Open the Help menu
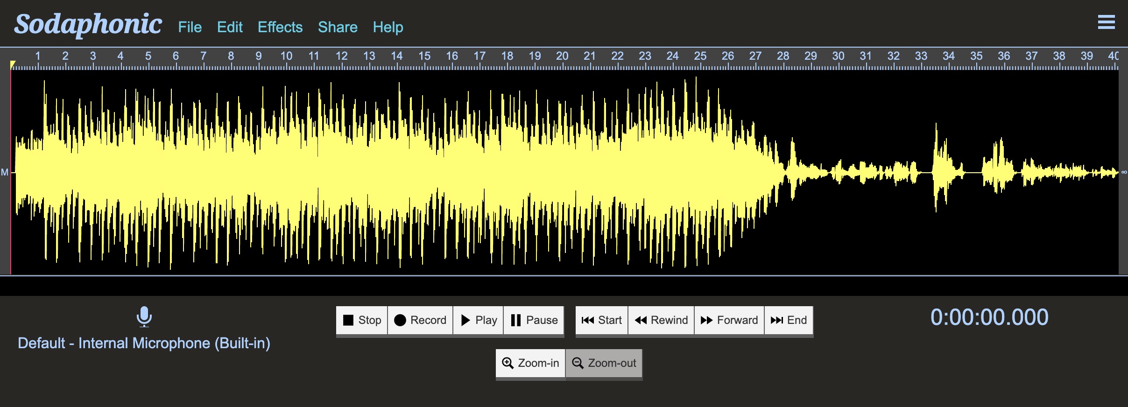 [x=388, y=27]
